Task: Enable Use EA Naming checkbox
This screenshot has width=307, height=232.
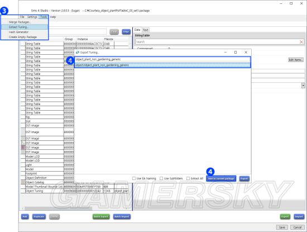Action: [134, 178]
